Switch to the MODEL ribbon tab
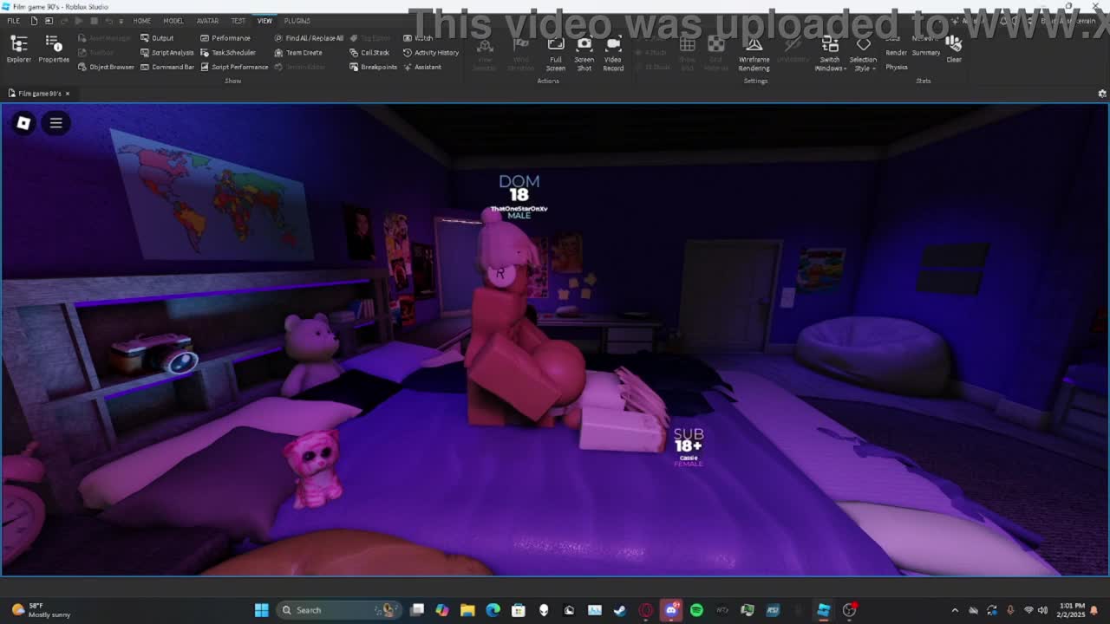 173,21
